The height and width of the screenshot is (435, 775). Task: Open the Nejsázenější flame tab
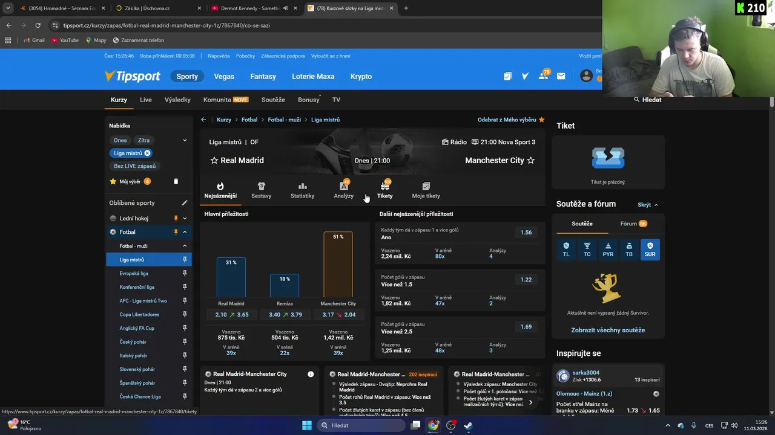click(220, 190)
